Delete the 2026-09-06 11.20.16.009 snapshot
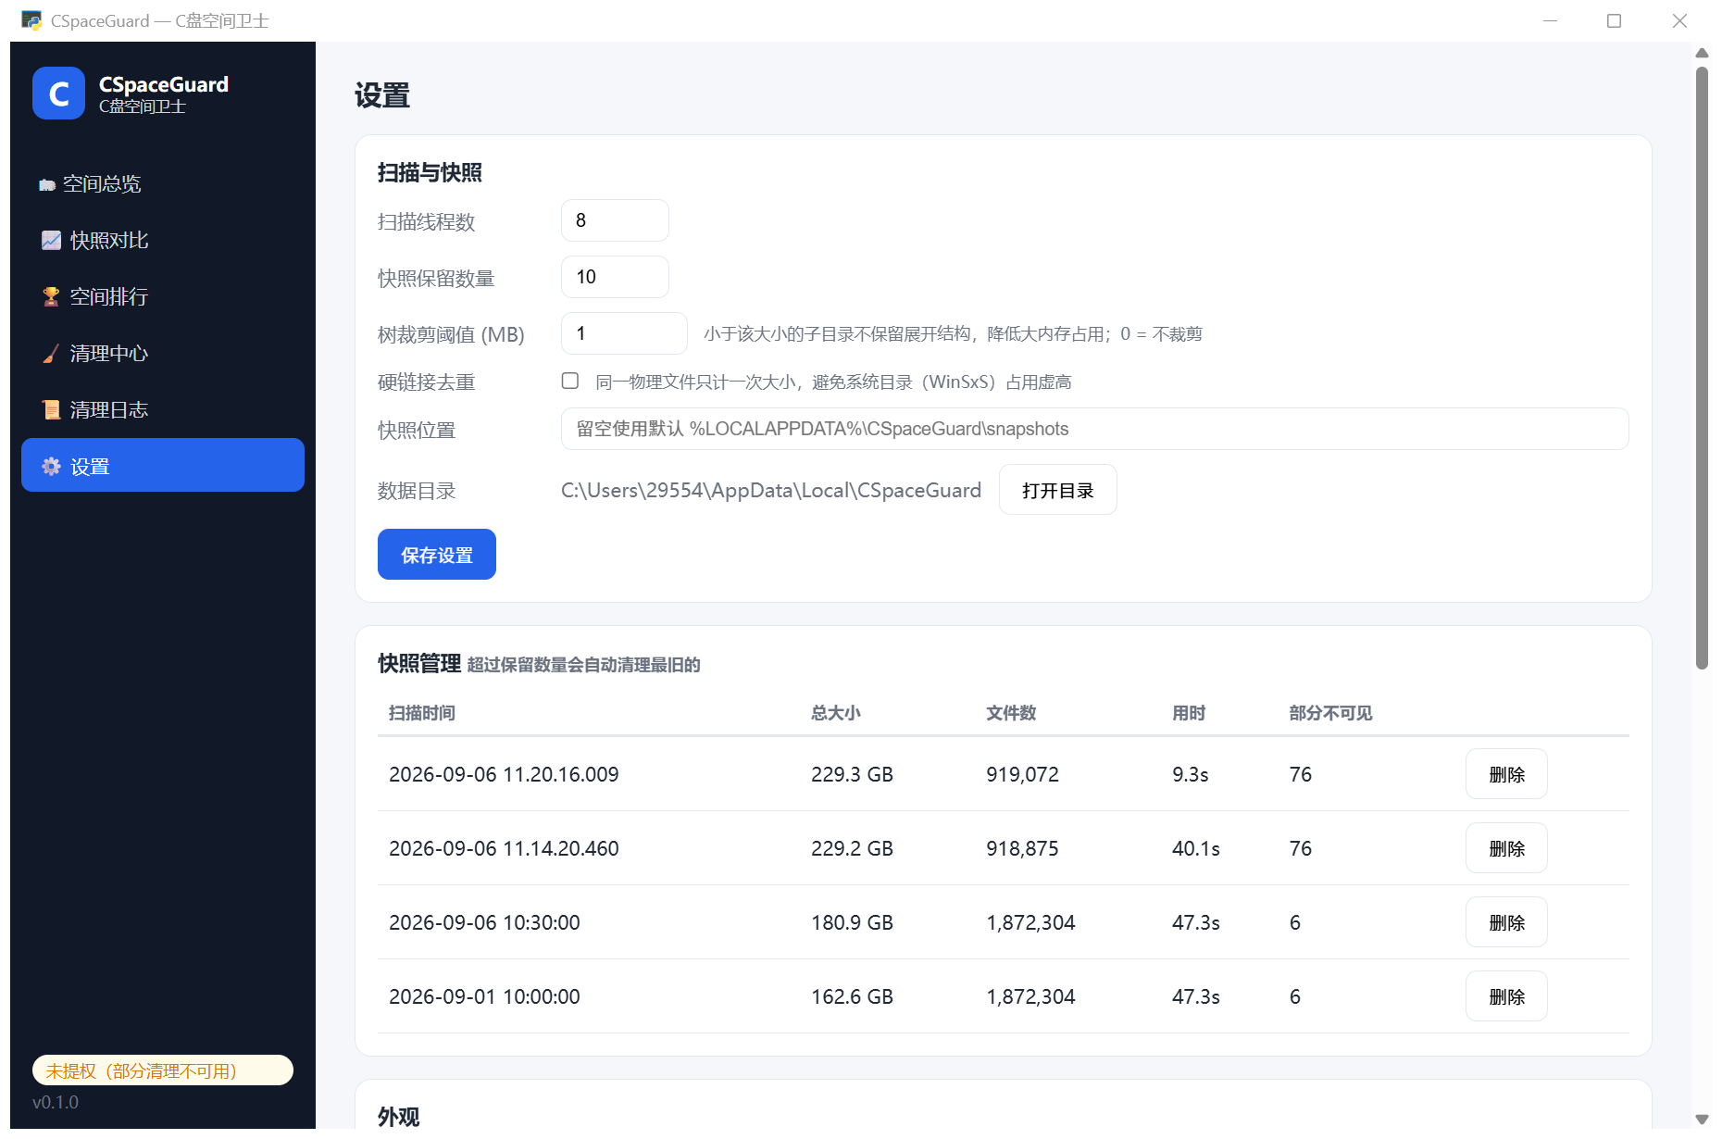 click(x=1506, y=774)
